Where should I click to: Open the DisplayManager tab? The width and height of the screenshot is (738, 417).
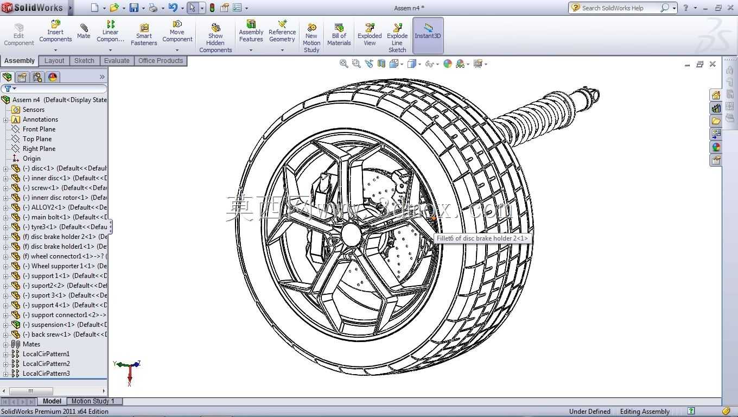pyautogui.click(x=53, y=77)
